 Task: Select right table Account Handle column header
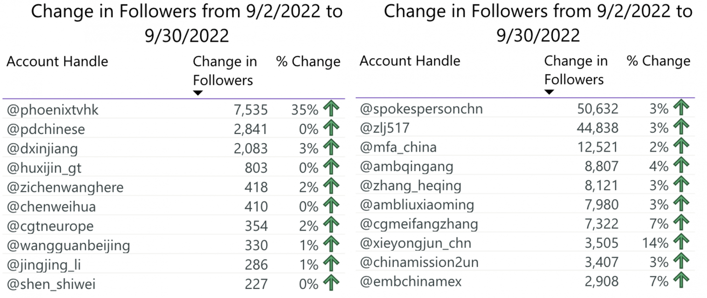click(x=410, y=61)
